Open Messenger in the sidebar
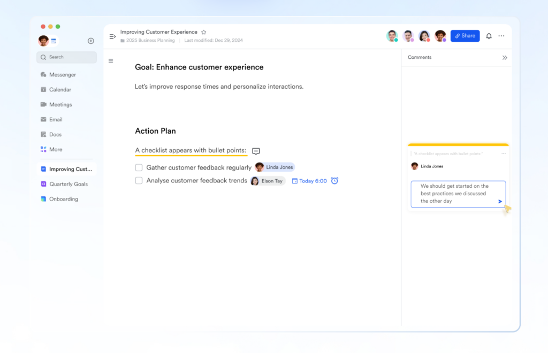Viewport: 548px width, 353px height. point(62,75)
